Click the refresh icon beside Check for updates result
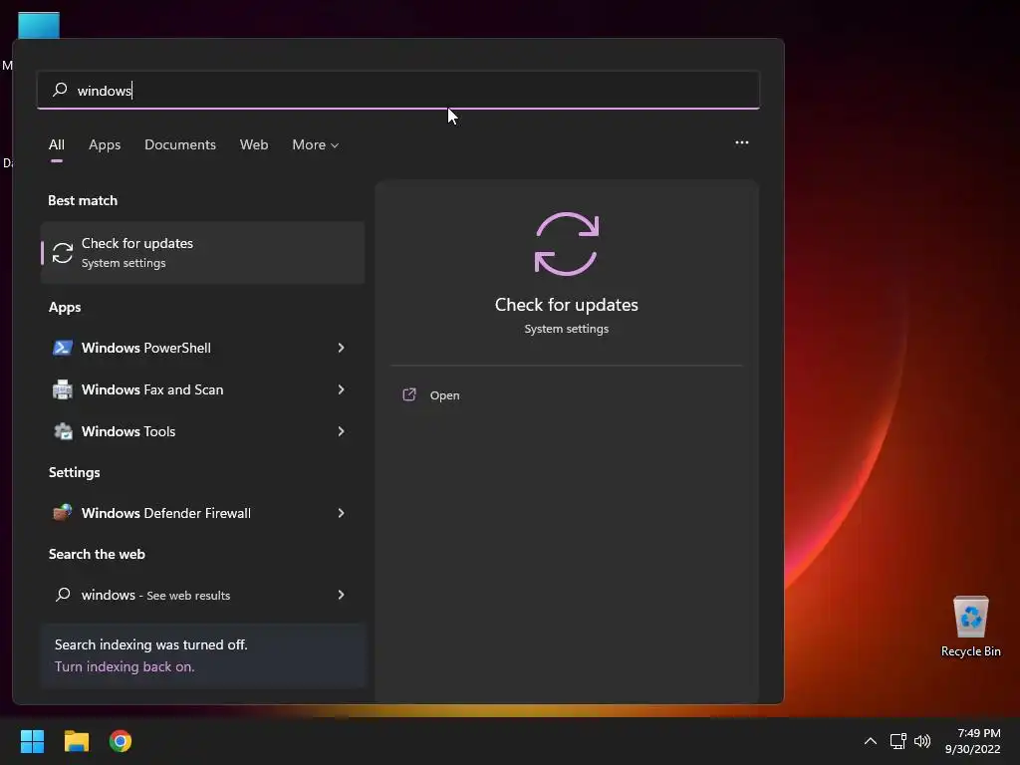The height and width of the screenshot is (765, 1020). [63, 252]
